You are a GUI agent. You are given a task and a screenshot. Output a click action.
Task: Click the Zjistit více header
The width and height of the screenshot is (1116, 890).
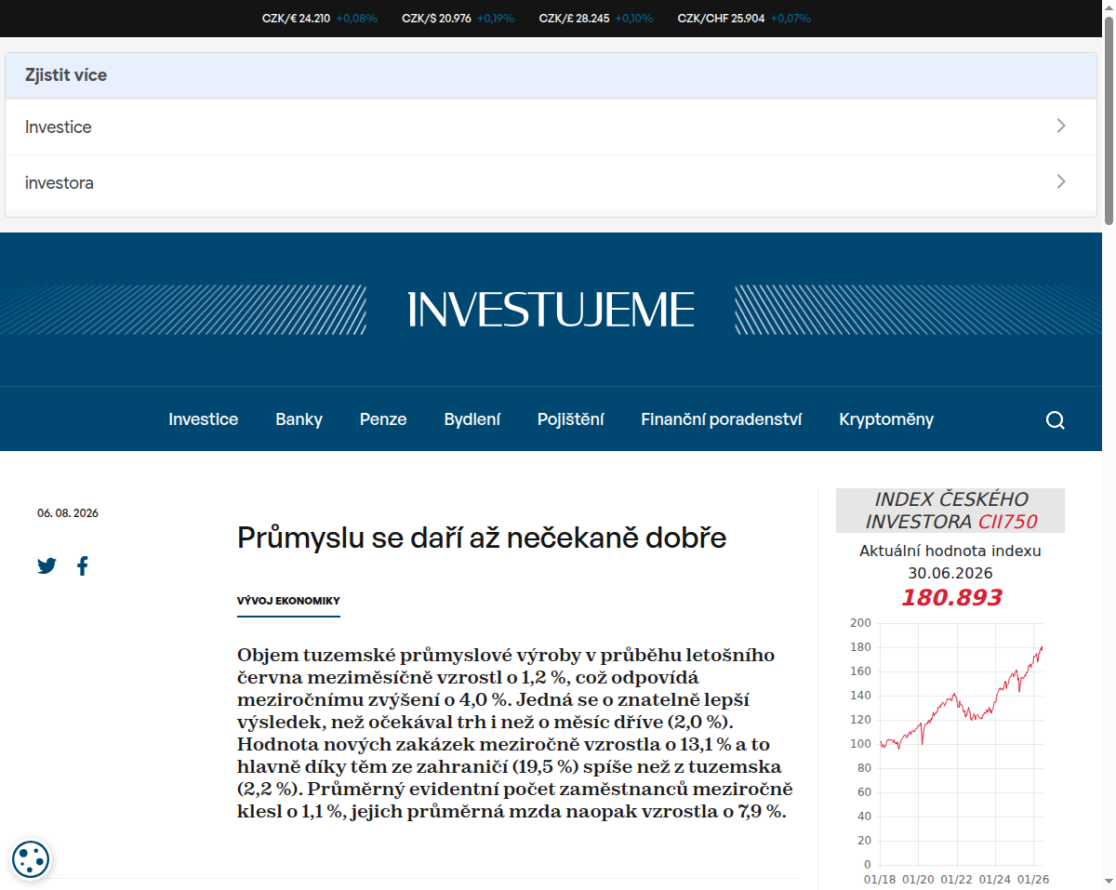551,75
